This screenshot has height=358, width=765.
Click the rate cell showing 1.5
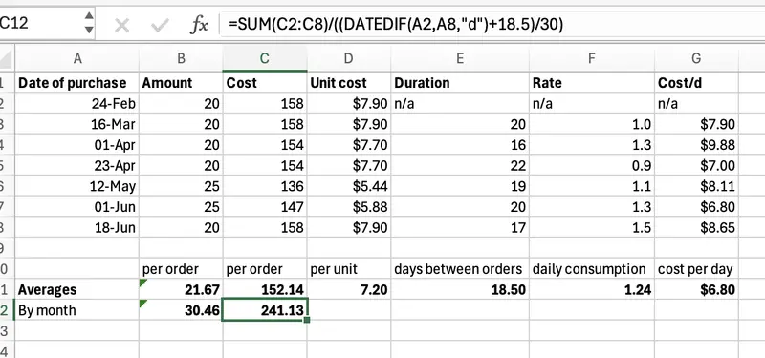click(592, 227)
